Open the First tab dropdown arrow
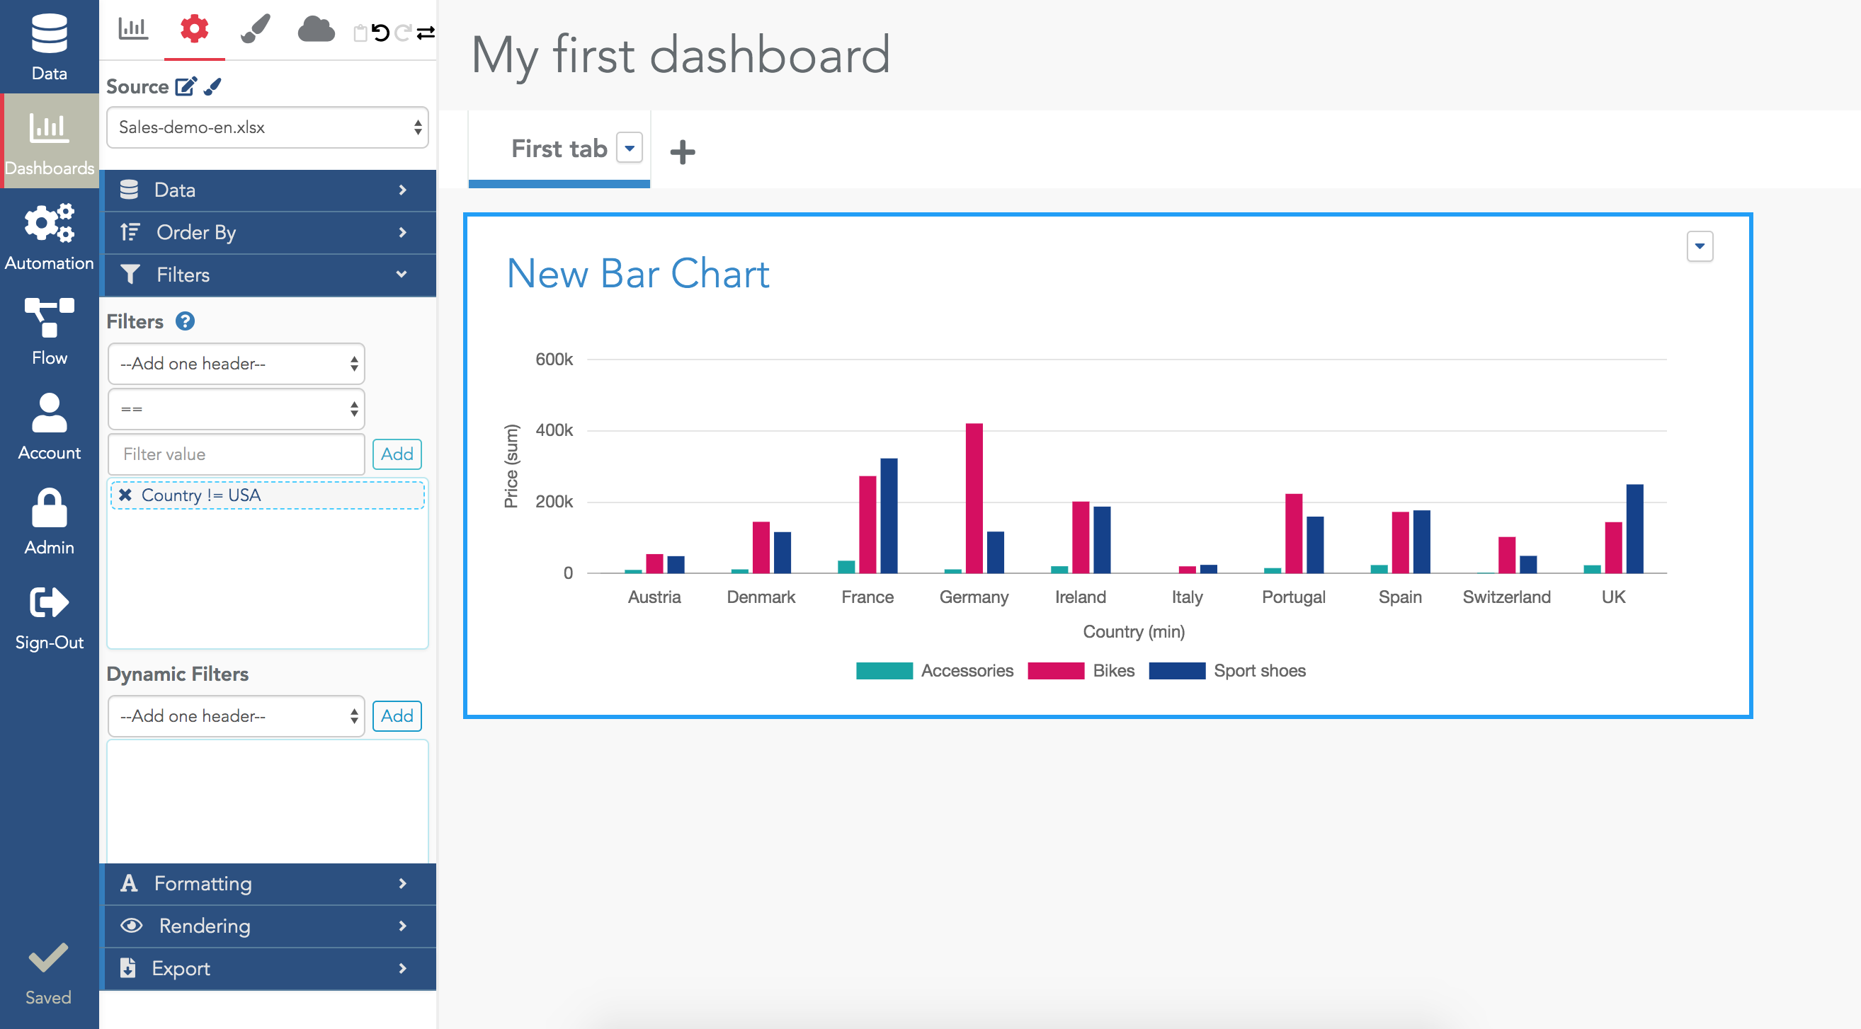The image size is (1861, 1029). (x=630, y=149)
